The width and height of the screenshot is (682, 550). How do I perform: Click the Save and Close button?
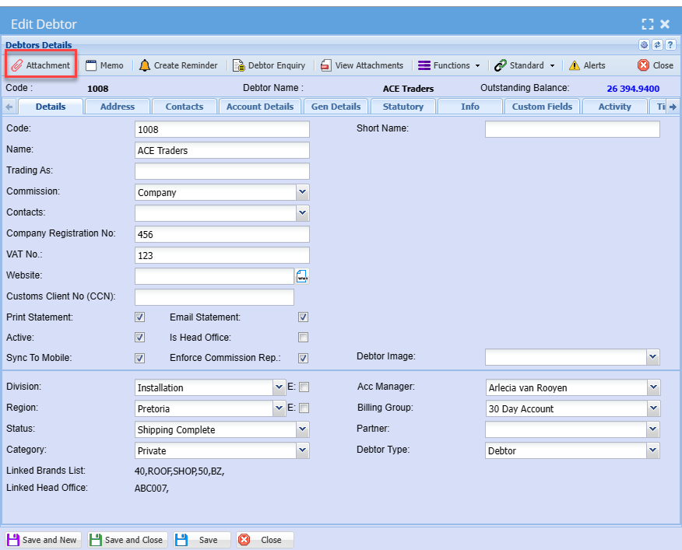pos(127,540)
